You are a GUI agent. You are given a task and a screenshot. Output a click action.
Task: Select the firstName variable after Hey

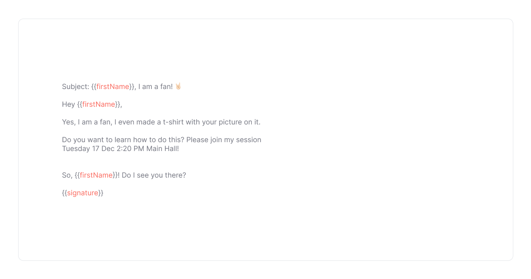click(99, 104)
